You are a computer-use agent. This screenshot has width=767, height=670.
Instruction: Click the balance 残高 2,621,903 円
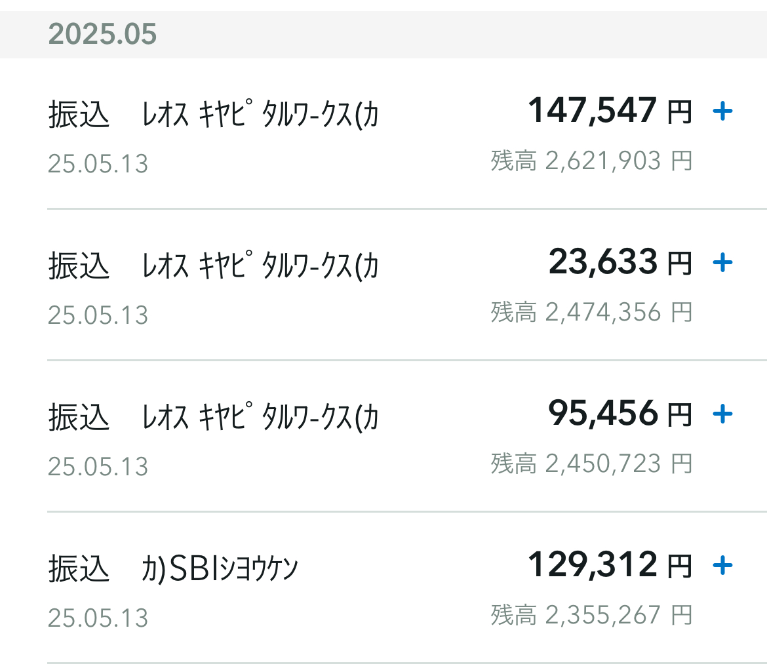592,161
